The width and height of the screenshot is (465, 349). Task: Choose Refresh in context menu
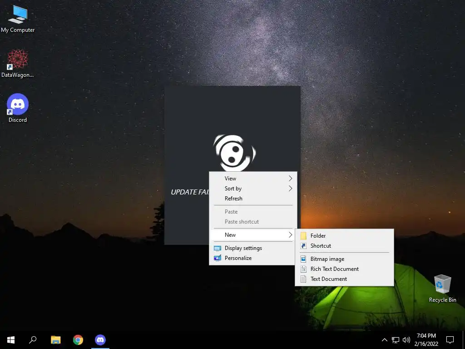pyautogui.click(x=253, y=199)
